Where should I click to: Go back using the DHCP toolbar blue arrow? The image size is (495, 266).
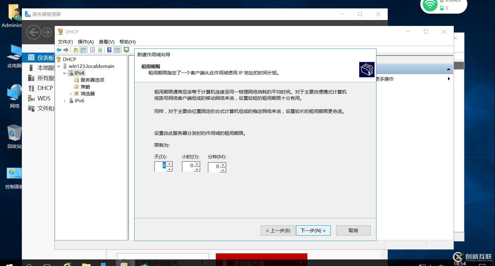59,50
